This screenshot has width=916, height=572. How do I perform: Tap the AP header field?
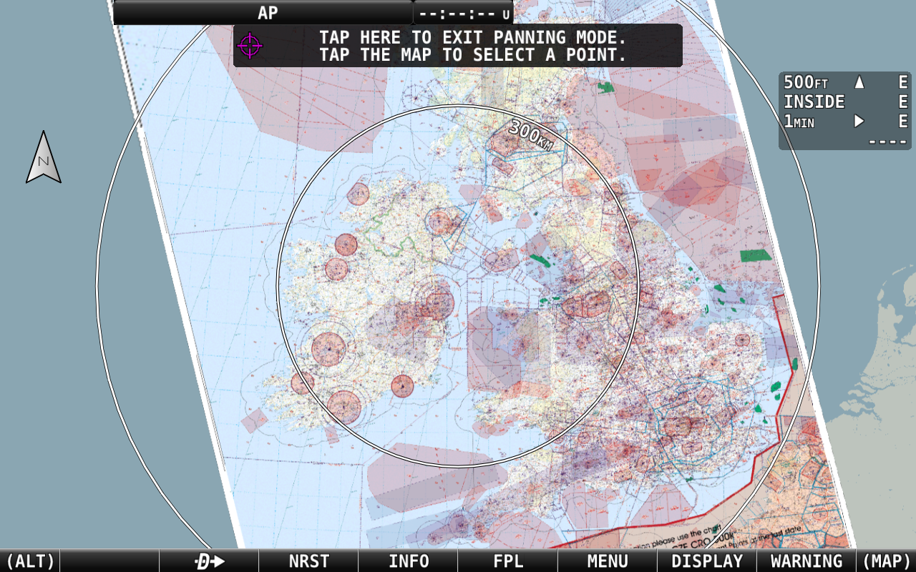point(263,12)
